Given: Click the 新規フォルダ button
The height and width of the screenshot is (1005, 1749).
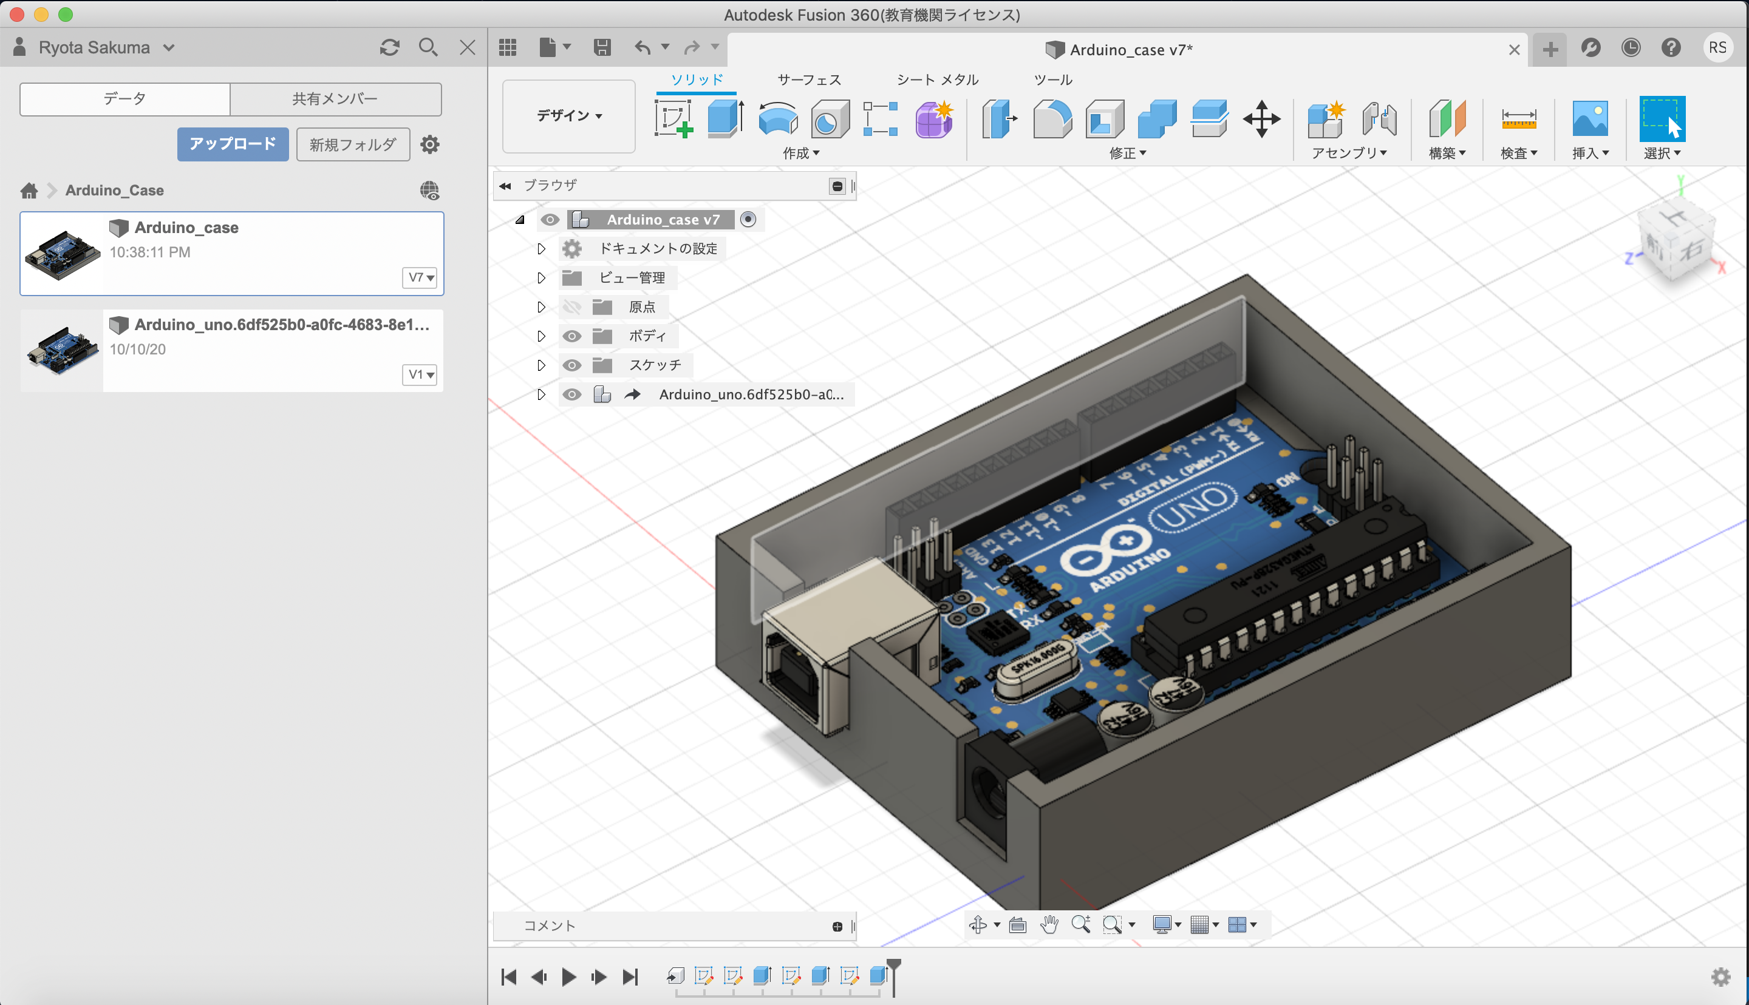Looking at the screenshot, I should coord(353,144).
